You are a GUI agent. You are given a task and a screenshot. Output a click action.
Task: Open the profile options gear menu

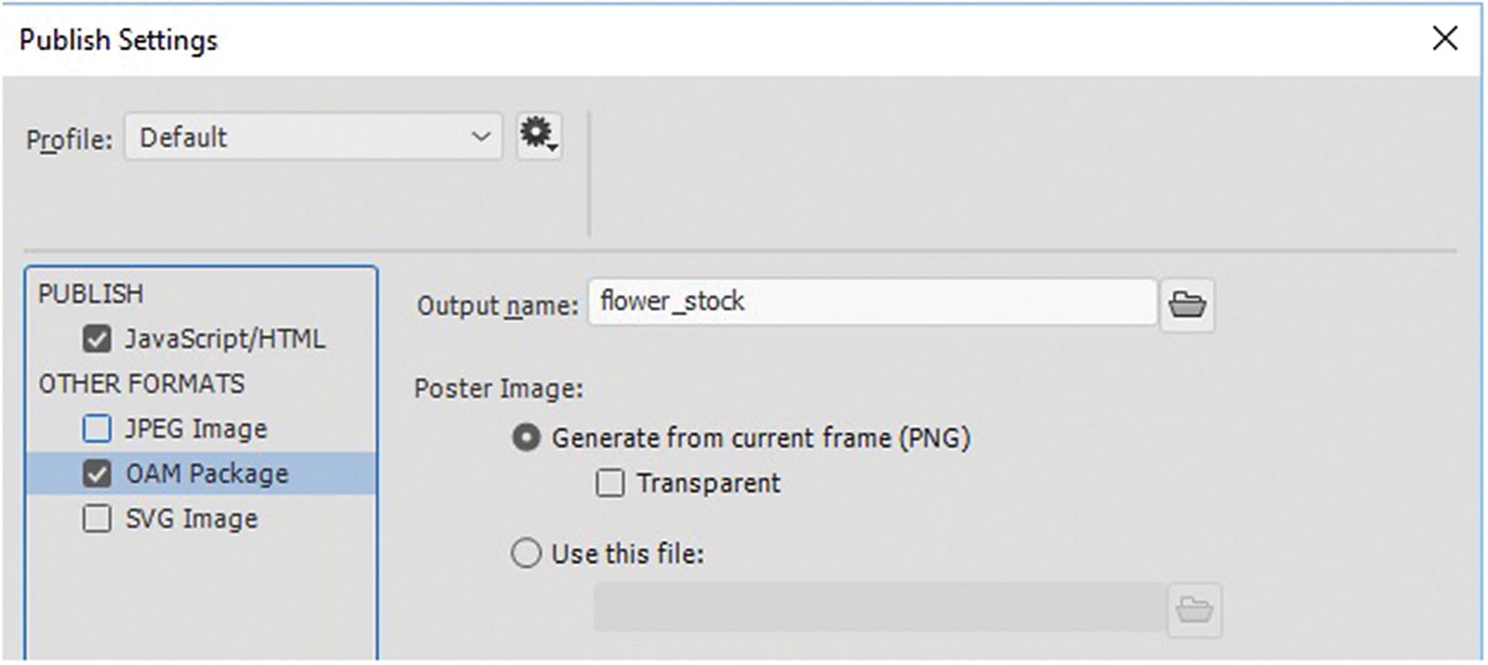tap(539, 136)
